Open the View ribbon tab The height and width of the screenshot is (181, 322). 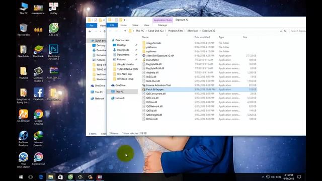(146, 25)
